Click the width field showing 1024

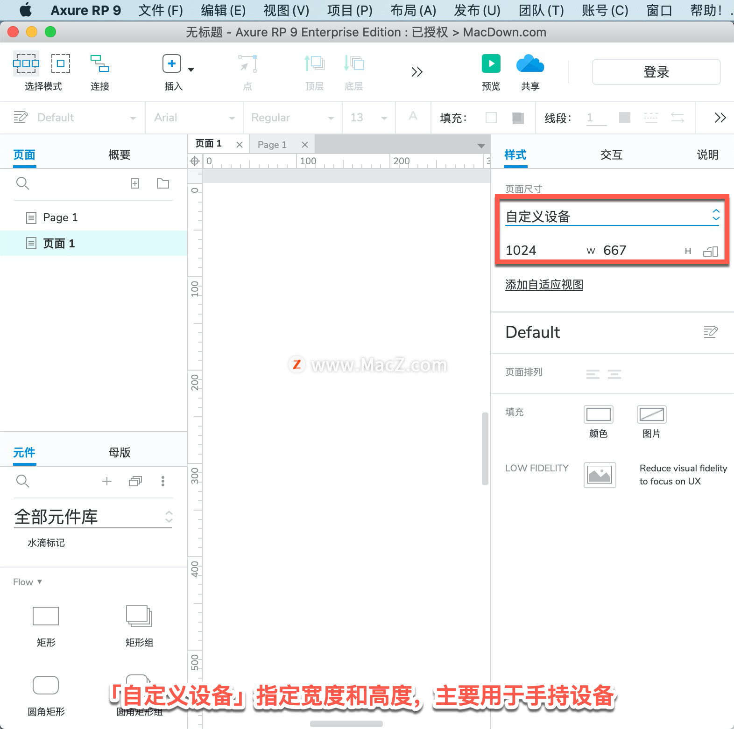click(x=544, y=250)
